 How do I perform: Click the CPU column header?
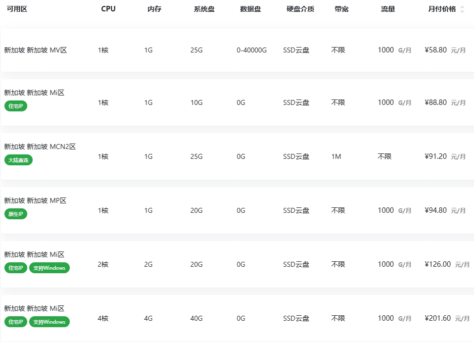point(108,9)
